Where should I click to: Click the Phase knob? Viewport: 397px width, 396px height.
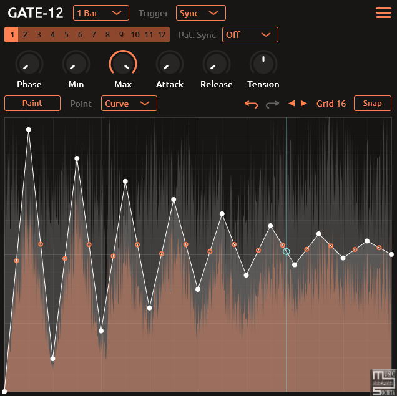29,64
